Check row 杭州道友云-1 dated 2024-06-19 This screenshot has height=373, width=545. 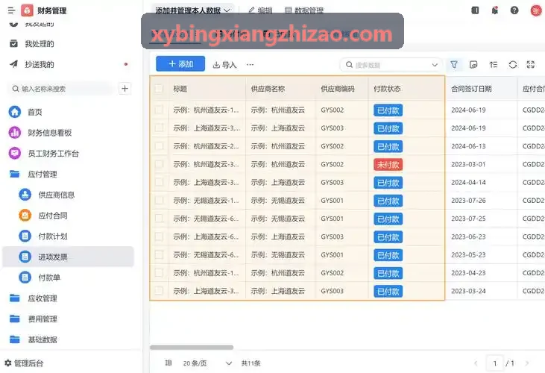pos(159,110)
